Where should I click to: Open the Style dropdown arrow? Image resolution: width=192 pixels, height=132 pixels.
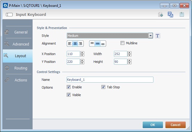tap(151, 36)
